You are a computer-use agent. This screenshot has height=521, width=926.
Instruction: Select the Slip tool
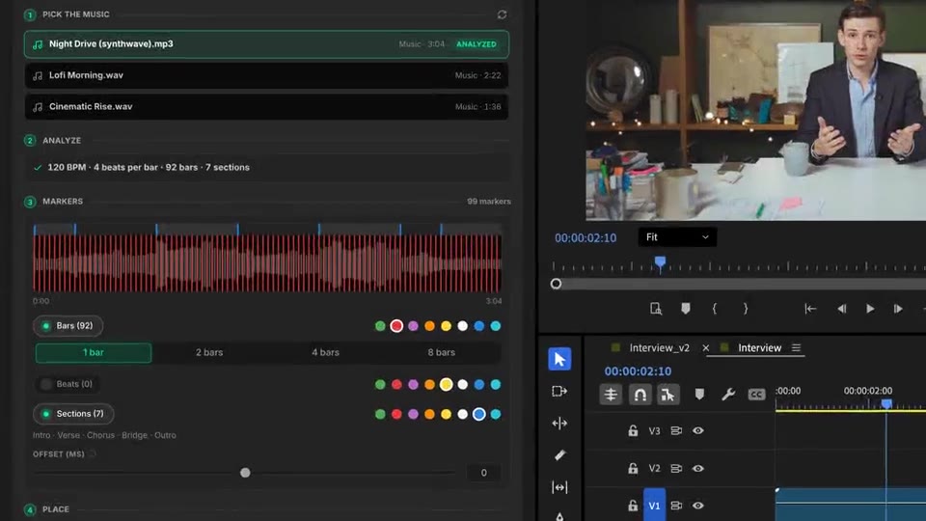tap(559, 487)
